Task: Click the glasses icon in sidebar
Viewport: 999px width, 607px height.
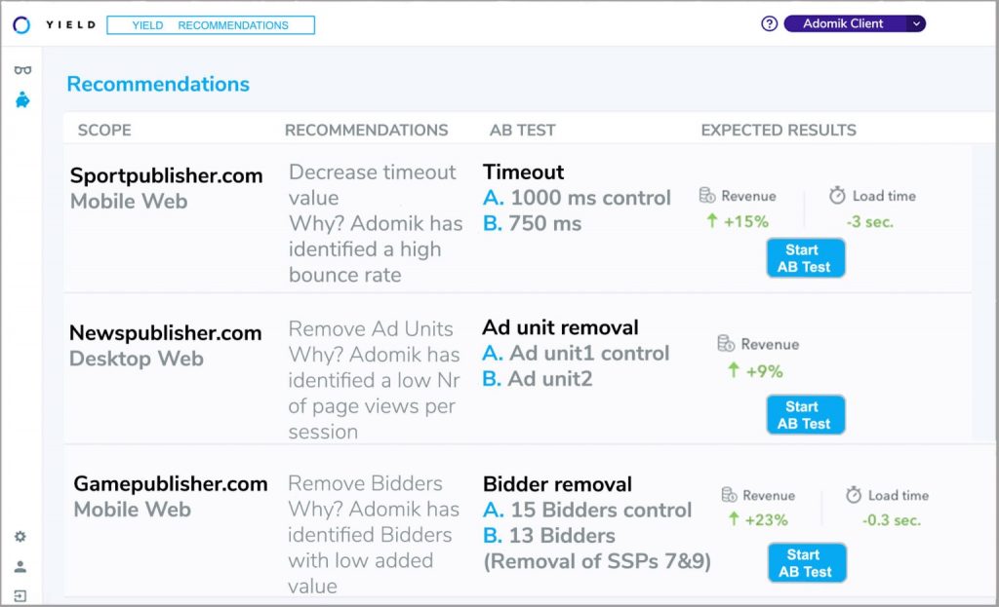Action: click(21, 70)
